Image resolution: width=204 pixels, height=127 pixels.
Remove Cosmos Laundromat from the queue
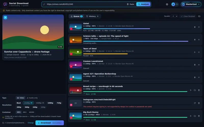(x=199, y=65)
